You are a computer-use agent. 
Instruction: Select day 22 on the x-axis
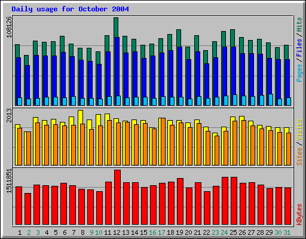point(206,232)
